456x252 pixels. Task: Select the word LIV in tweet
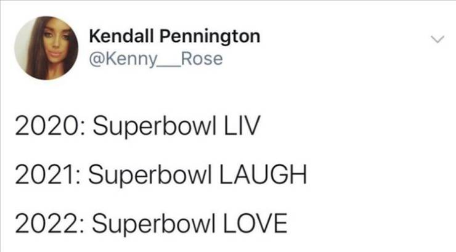coord(241,126)
